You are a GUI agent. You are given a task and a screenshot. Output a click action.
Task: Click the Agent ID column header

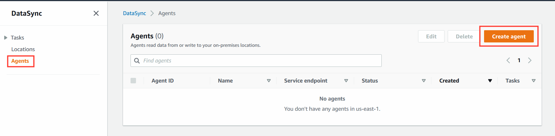tap(163, 81)
